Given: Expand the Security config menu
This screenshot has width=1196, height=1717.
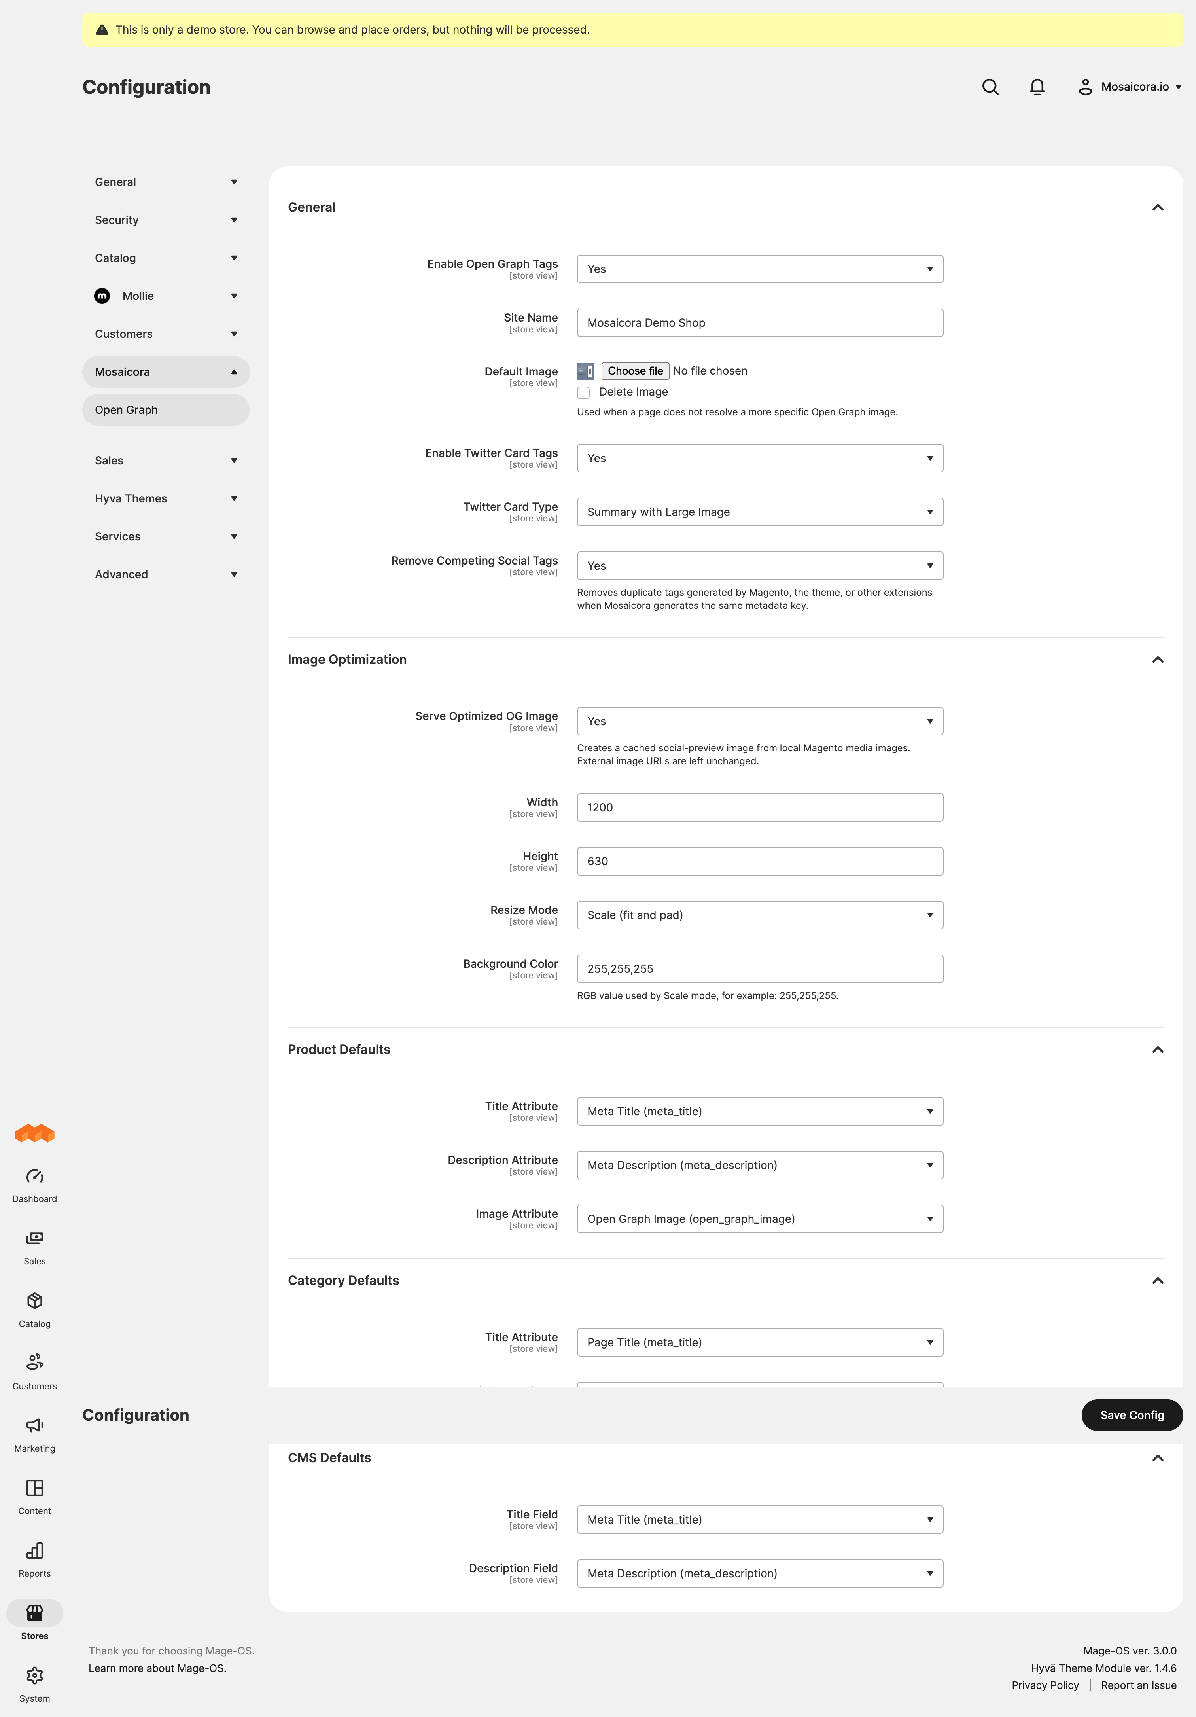Looking at the screenshot, I should click(x=166, y=220).
